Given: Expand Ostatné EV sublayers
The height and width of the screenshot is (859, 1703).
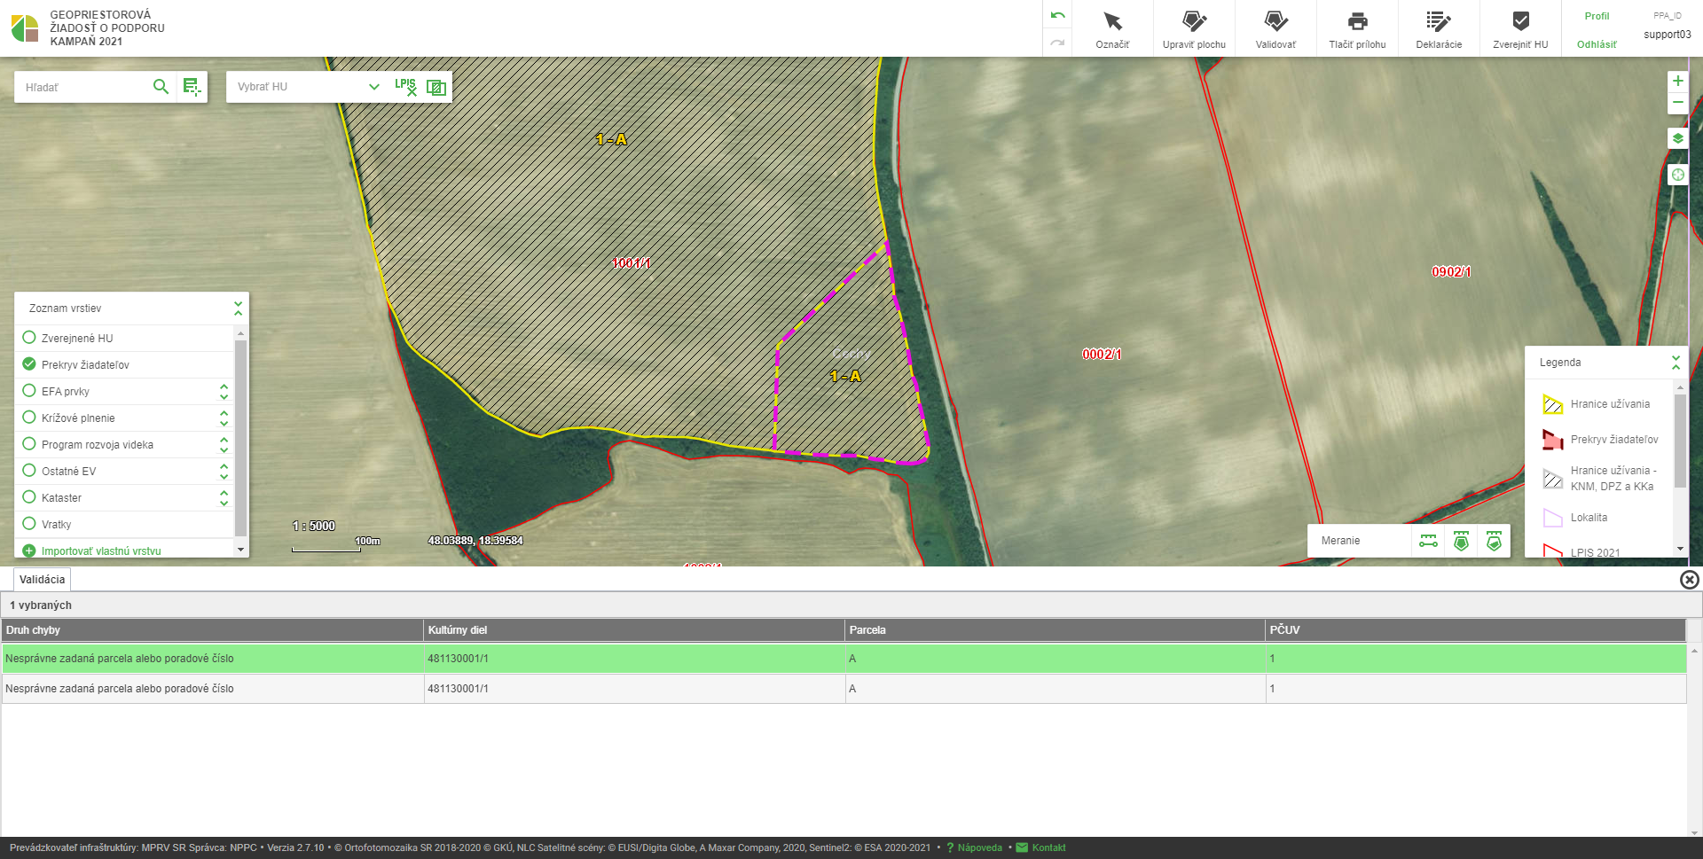Looking at the screenshot, I should 224,471.
